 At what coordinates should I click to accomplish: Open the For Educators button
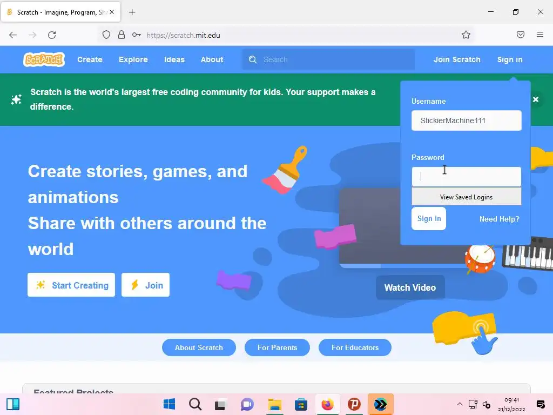(x=355, y=347)
